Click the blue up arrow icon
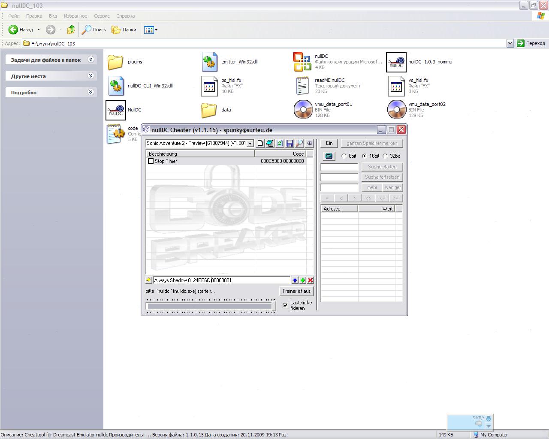This screenshot has width=549, height=439. pos(295,280)
